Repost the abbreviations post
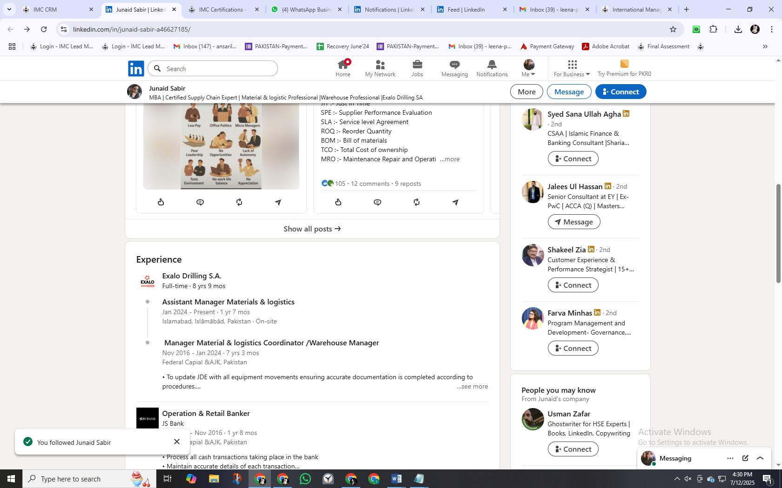The height and width of the screenshot is (488, 782). [x=417, y=202]
